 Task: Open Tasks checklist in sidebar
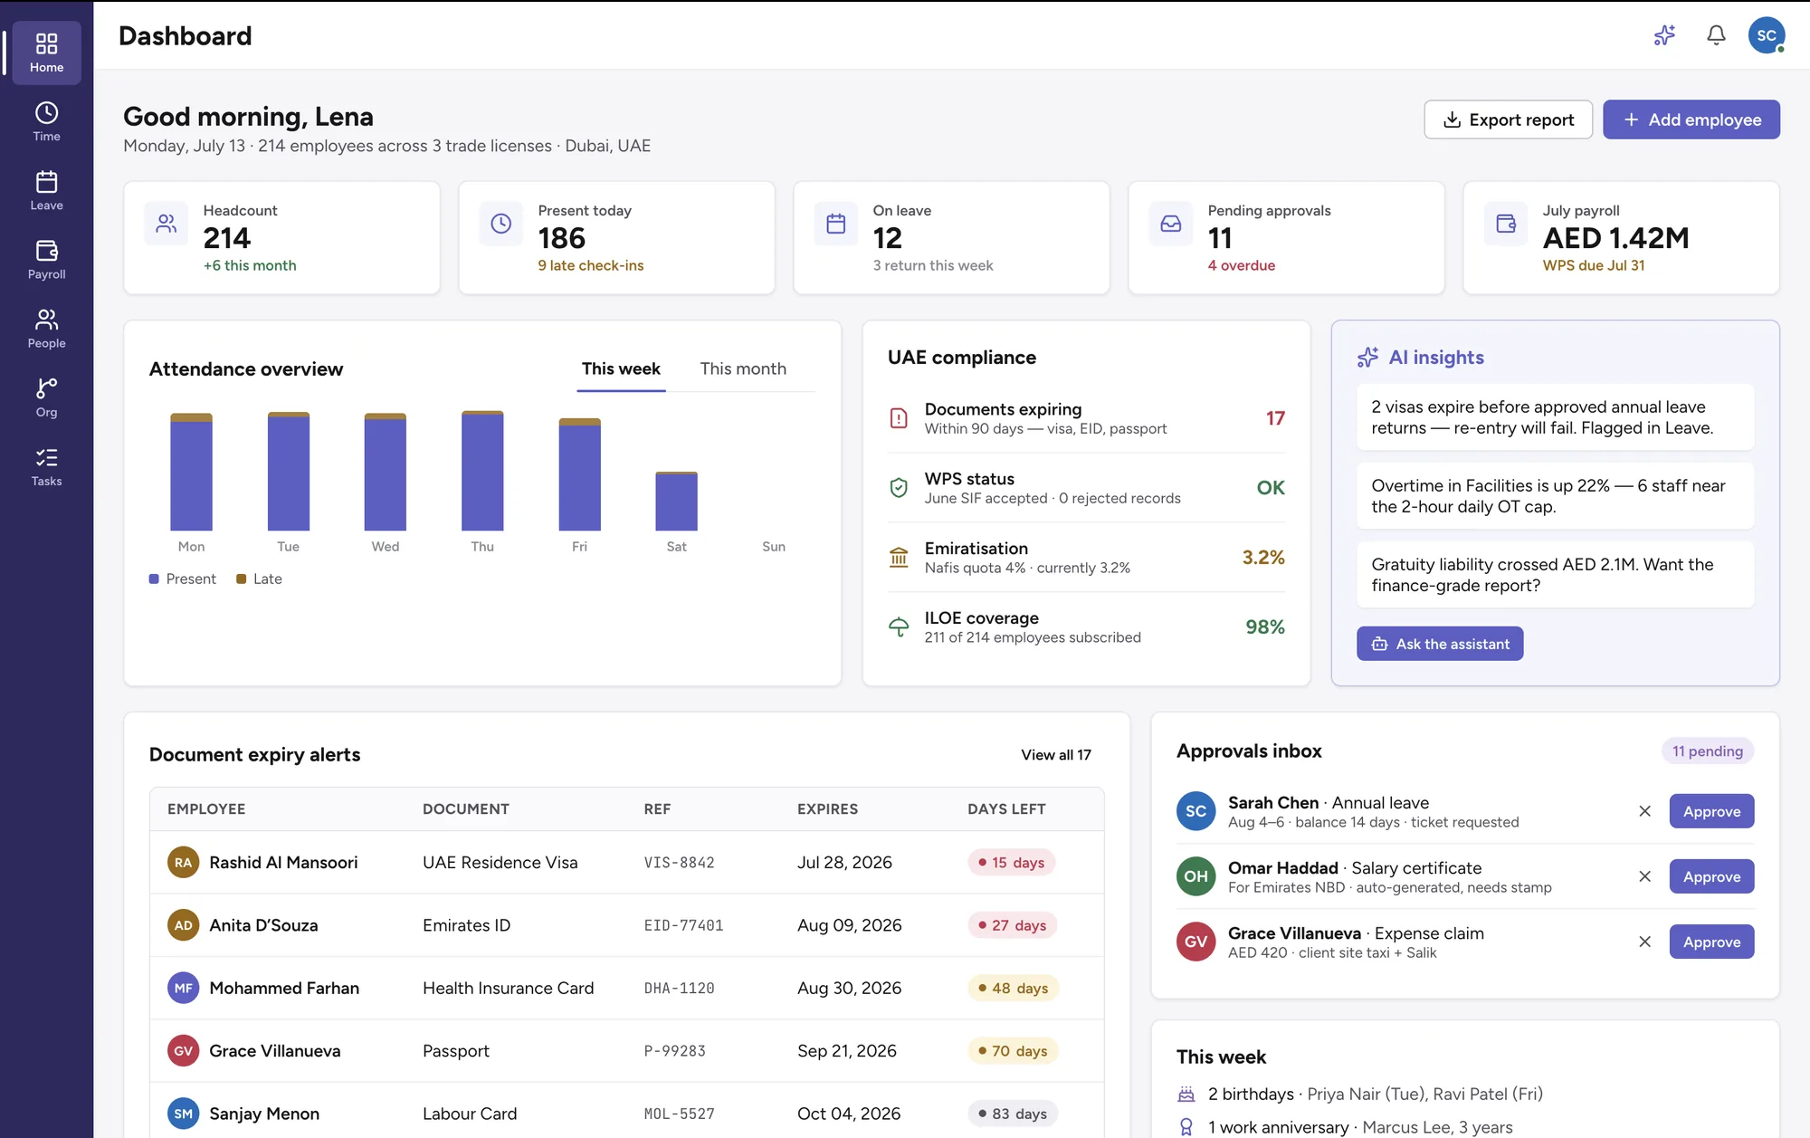coord(46,466)
